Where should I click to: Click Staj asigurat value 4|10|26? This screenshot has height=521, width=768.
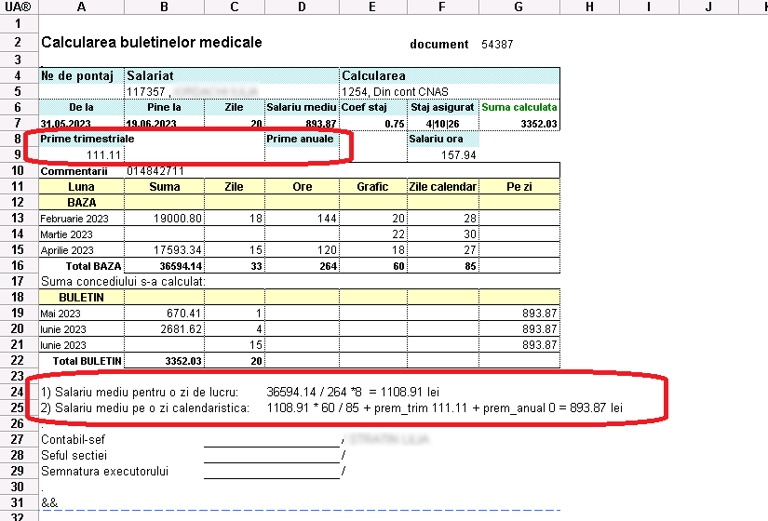click(442, 124)
